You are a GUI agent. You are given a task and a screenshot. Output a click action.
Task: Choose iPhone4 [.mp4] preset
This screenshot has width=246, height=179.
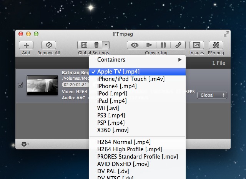[137, 86]
